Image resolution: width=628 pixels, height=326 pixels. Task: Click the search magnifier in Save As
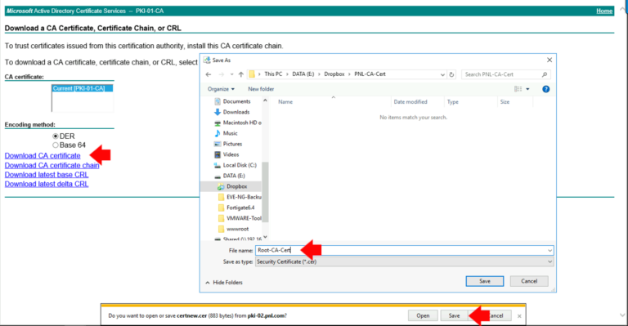[x=545, y=74]
